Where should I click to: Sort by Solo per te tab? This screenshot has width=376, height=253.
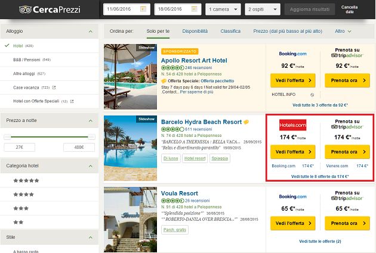158,31
